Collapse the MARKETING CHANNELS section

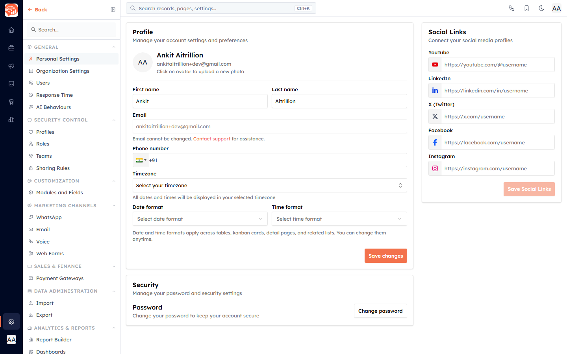coord(114,206)
